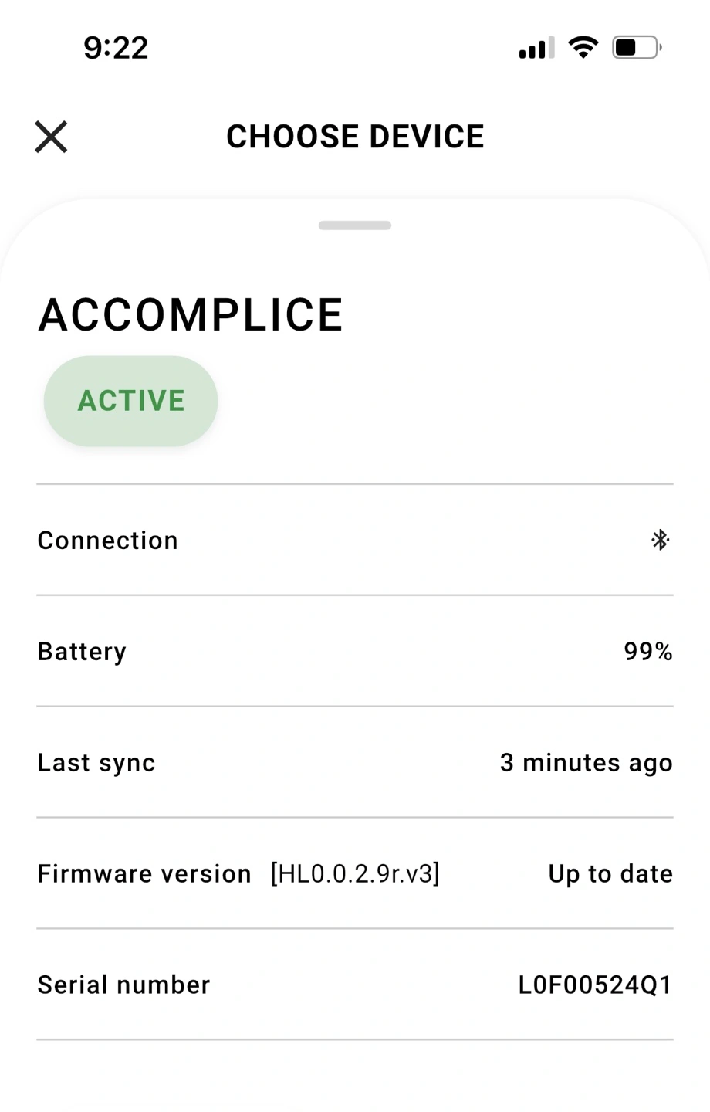710x1112 pixels.
Task: Tap the 99% battery value
Action: [x=648, y=652]
